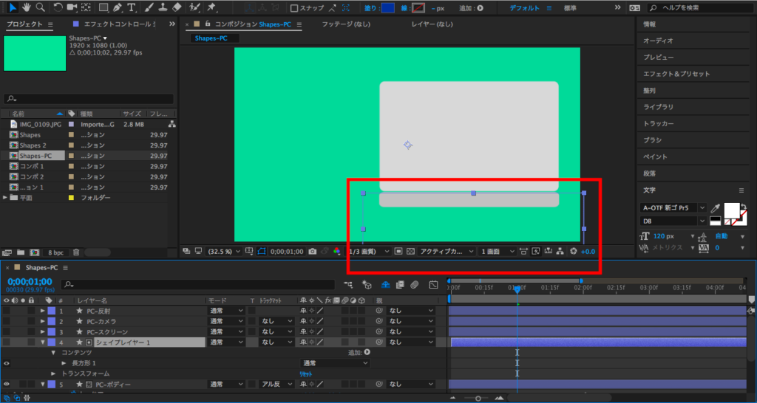Select the Zoom magnifier tool
This screenshot has width=757, height=403.
(39, 7)
